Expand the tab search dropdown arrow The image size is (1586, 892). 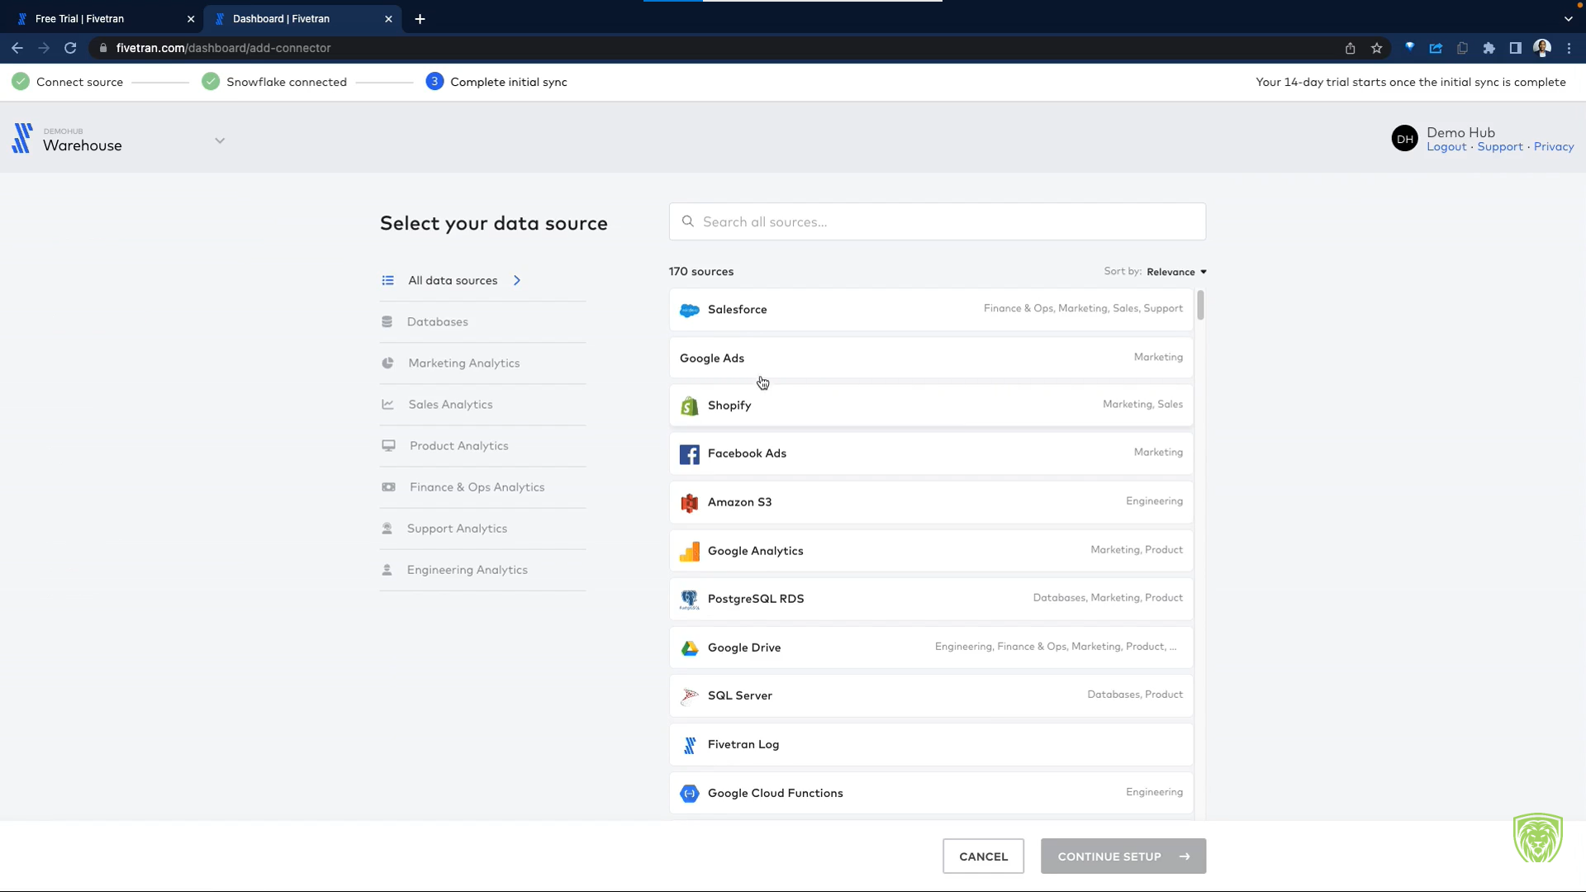tap(1568, 18)
